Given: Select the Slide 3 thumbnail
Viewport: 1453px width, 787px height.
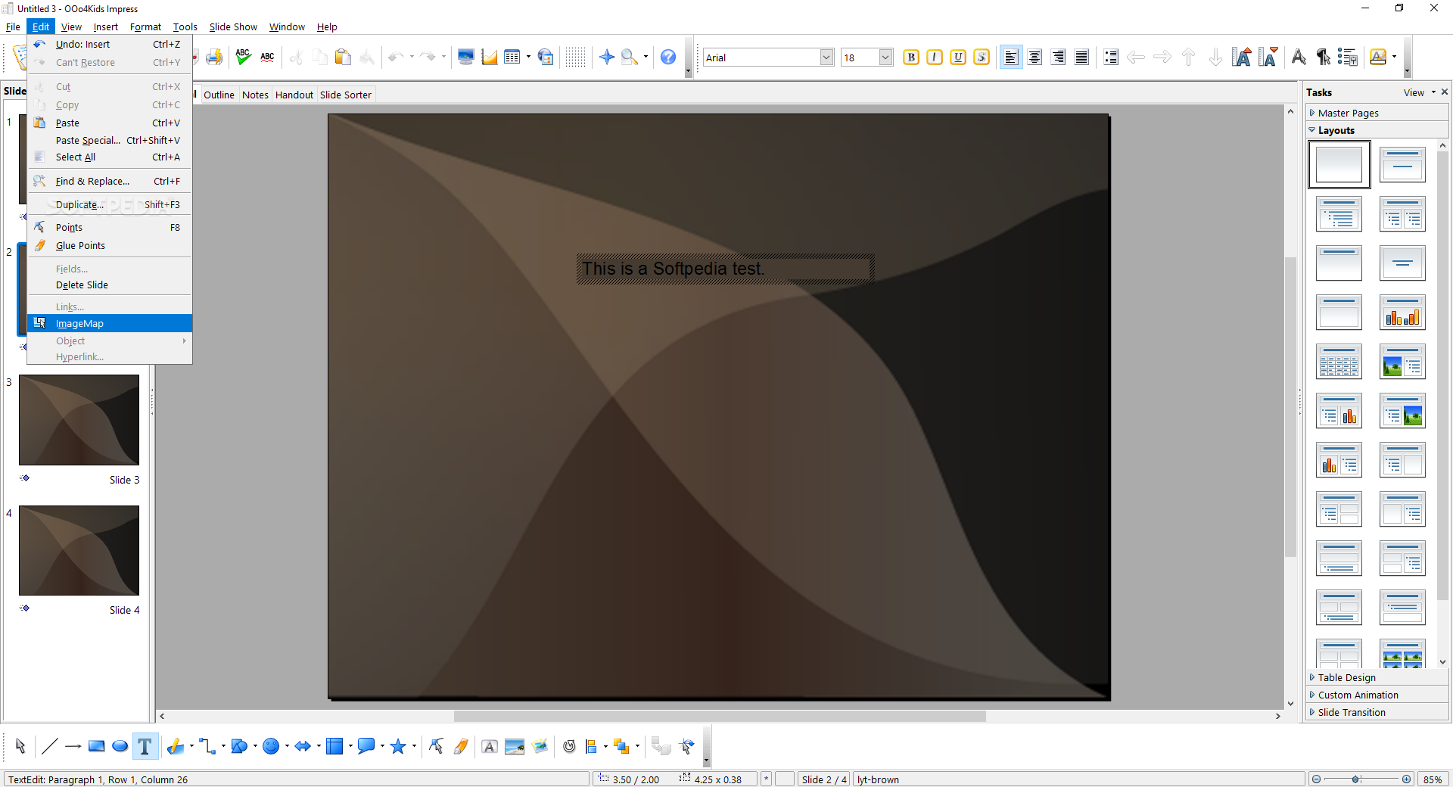Looking at the screenshot, I should click(x=79, y=420).
